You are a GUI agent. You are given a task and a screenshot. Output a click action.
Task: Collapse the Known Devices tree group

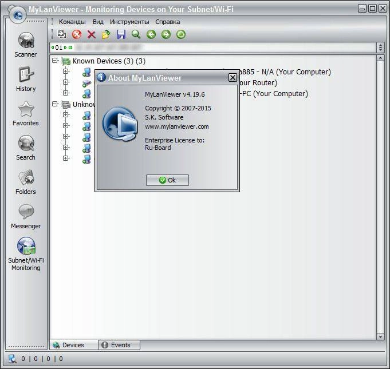click(x=55, y=61)
